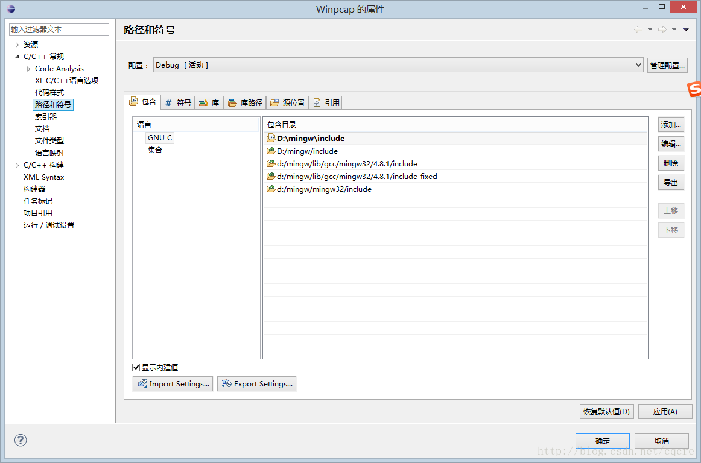
Task: Open 文件类型 in the tree
Action: [49, 141]
